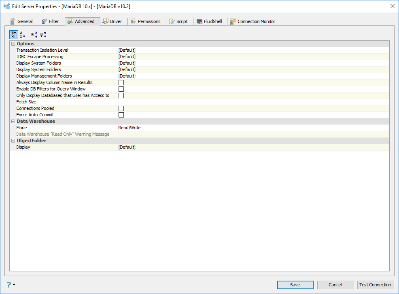Image resolution: width=399 pixels, height=294 pixels.
Task: Select the Force Auto-Commit label
Action: tap(35, 115)
